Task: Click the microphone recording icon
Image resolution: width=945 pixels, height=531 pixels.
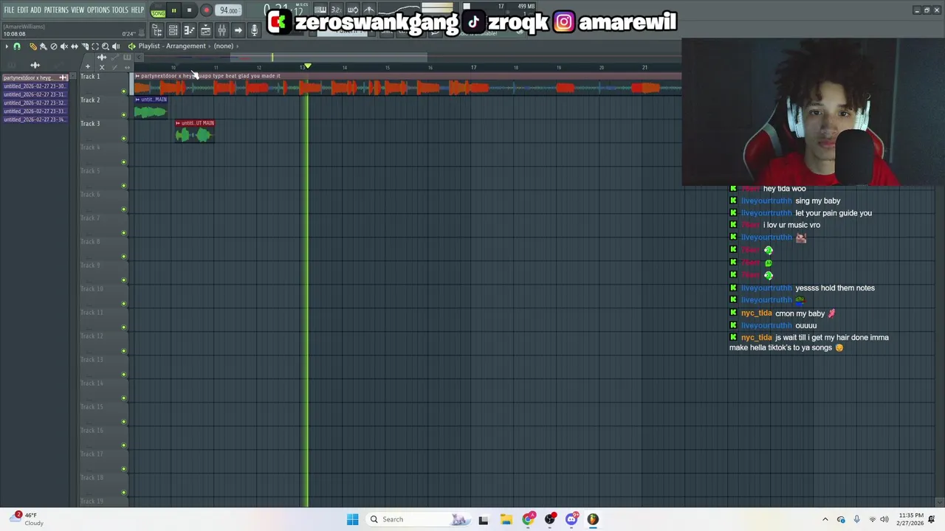Action: 254,30
